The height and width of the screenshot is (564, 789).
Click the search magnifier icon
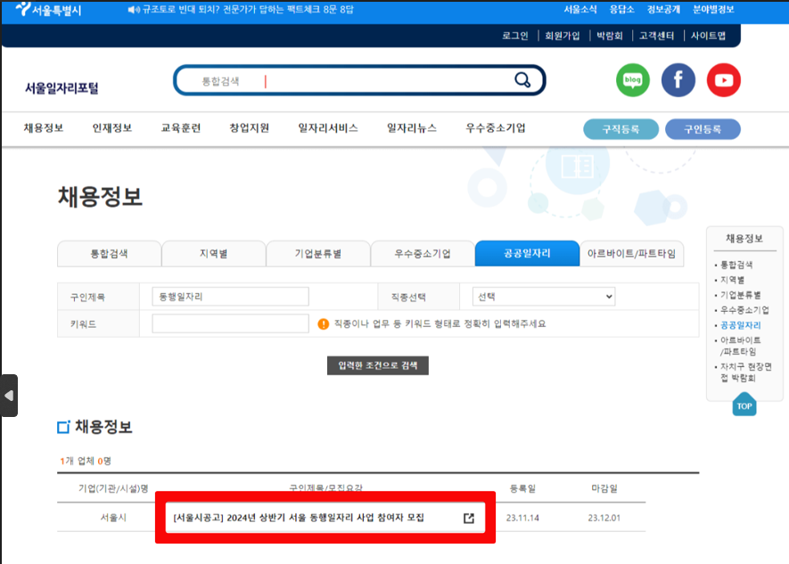point(522,80)
